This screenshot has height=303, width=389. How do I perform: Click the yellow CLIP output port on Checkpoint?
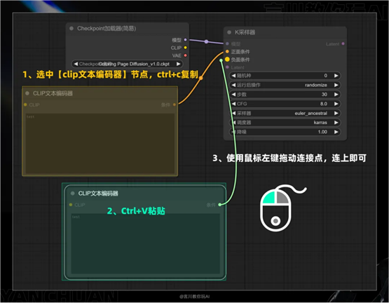click(x=185, y=48)
